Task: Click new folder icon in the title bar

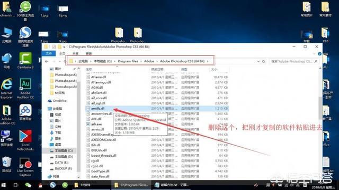Action: pos(59,47)
